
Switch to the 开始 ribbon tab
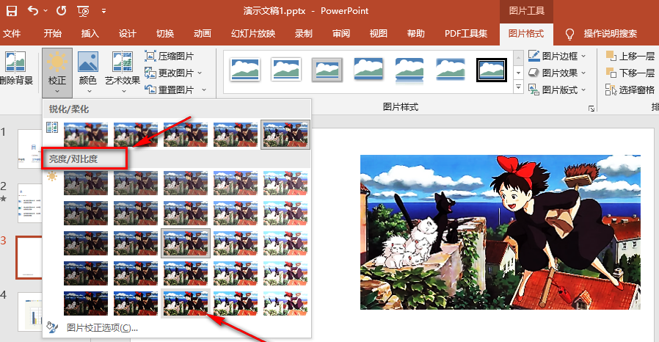coord(53,34)
